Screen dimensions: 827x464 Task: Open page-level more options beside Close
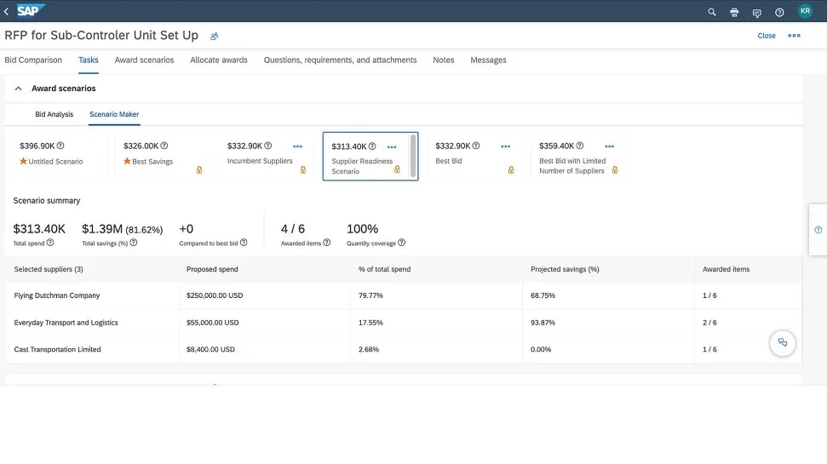(794, 36)
